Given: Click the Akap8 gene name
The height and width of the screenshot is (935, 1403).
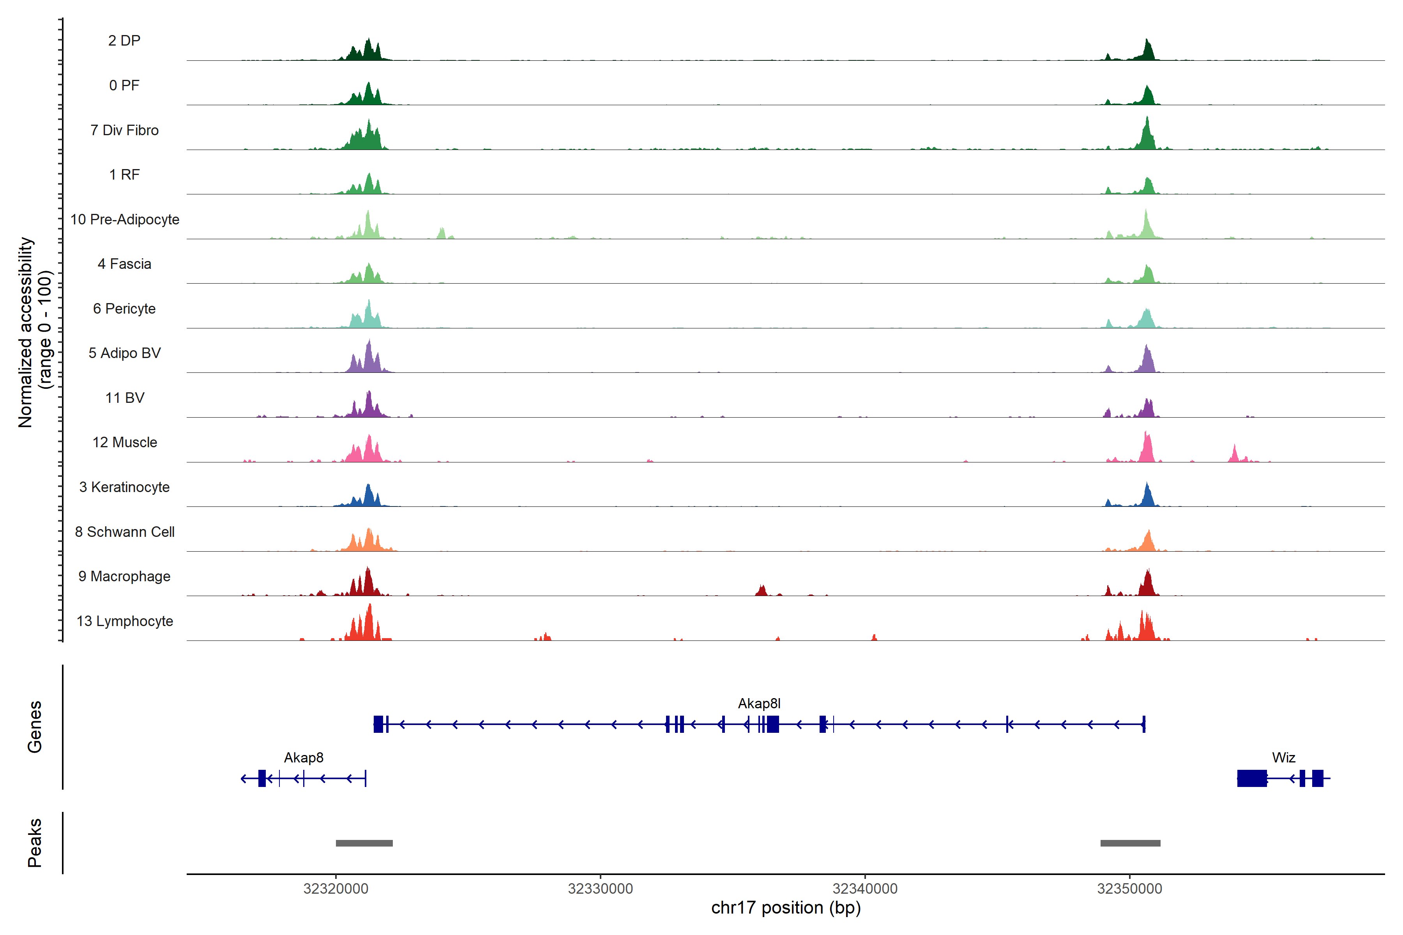Looking at the screenshot, I should point(304,758).
